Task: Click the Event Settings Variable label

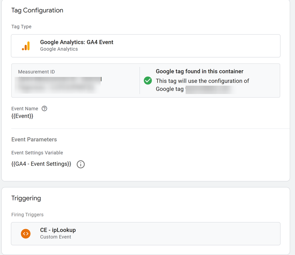Action: click(x=37, y=153)
